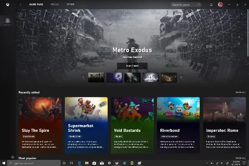Screen dimensions: 249x166
Task: Select the installed game icon in the sidebar
Action: click(8, 21)
